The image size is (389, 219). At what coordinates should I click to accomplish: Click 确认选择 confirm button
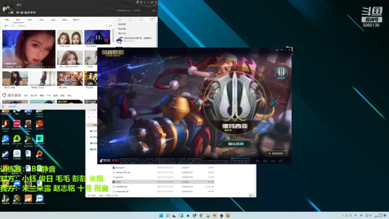tap(235, 144)
